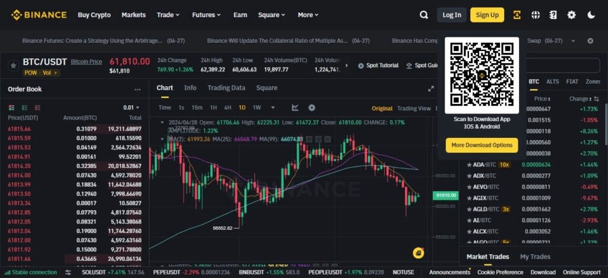Click the market pairs list scrollbar
This screenshot has width=608, height=278.
click(x=606, y=124)
